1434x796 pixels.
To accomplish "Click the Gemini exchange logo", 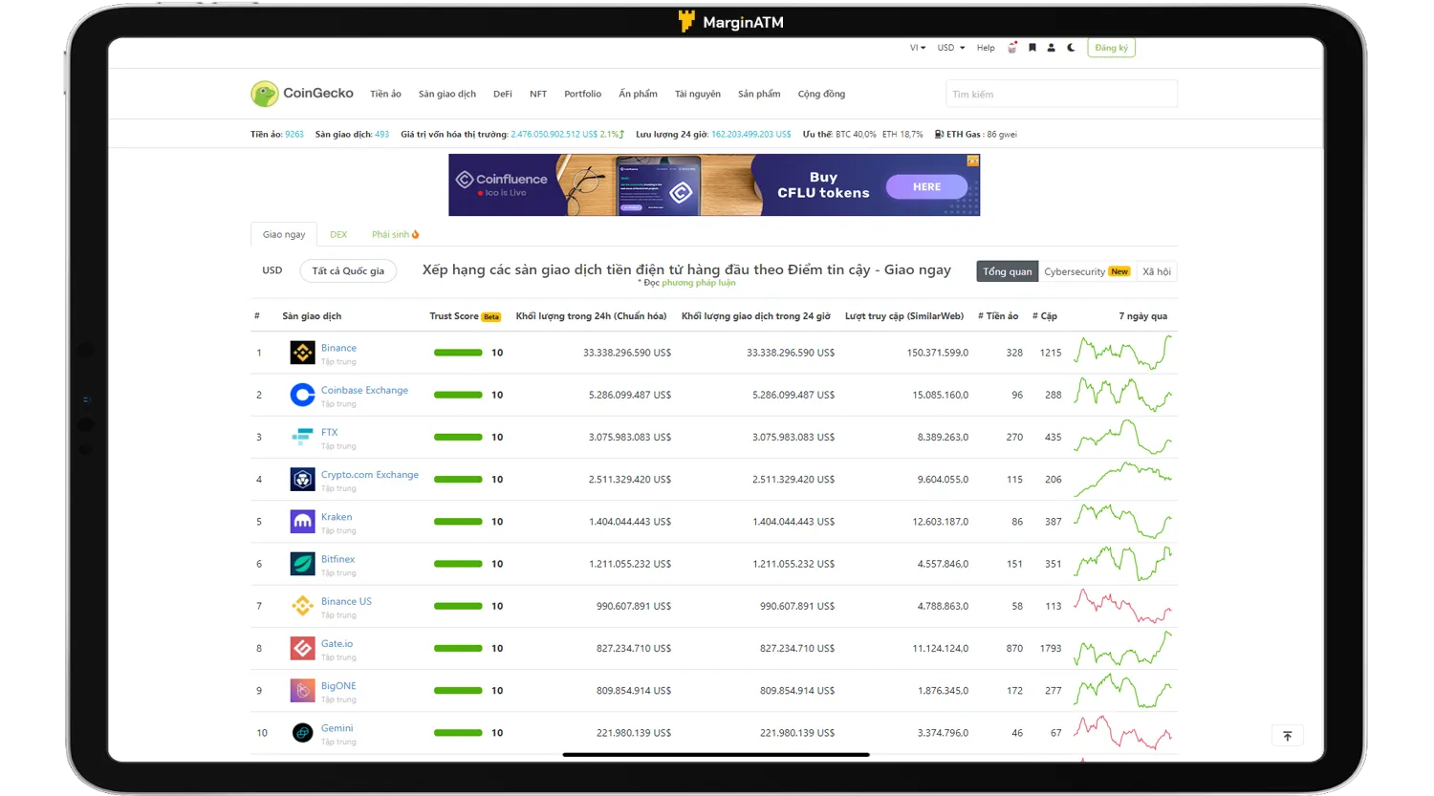I will (302, 733).
